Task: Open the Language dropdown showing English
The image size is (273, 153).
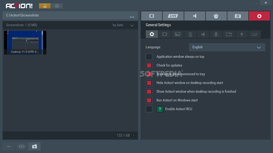Action: (227, 47)
